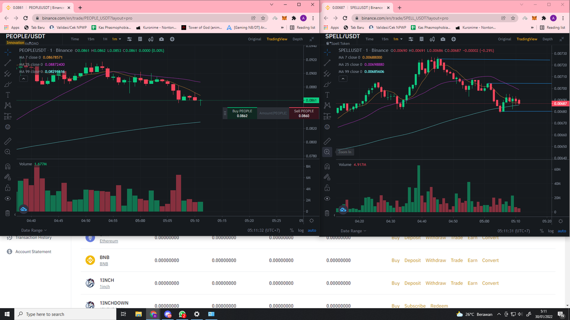Image resolution: width=570 pixels, height=320 pixels.
Task: Expand Date Range in SPELL chart
Action: [353, 231]
